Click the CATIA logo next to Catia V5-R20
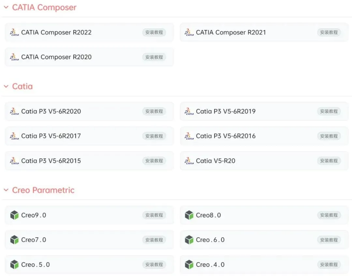352x276 pixels. tap(189, 161)
